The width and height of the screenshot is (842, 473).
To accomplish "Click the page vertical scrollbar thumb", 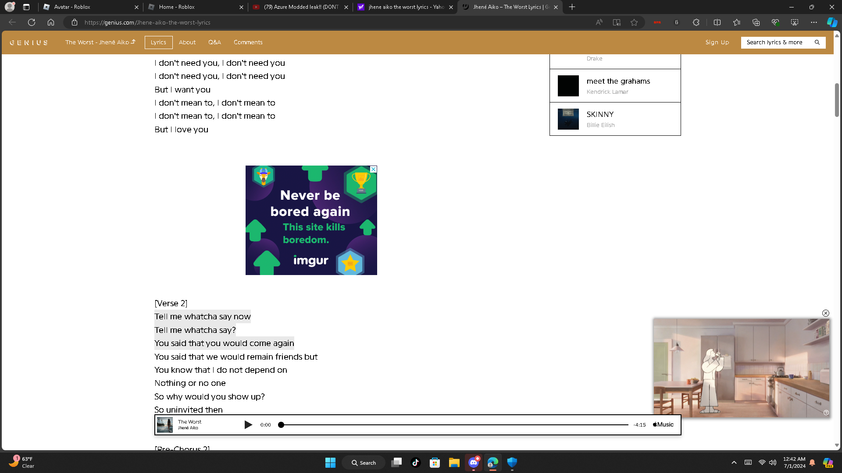I will 837,100.
